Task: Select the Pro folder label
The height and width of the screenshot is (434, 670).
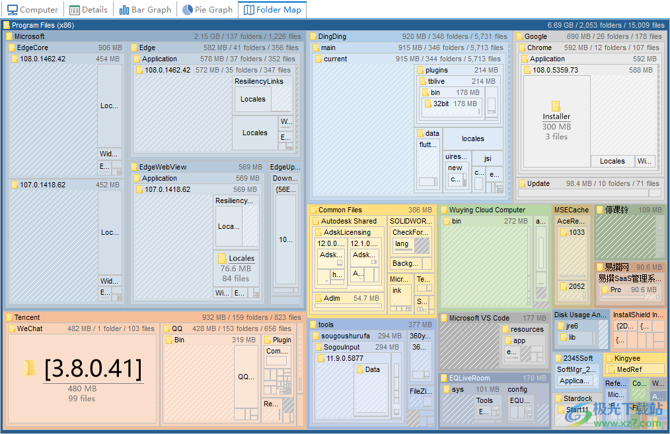Action: (x=616, y=290)
